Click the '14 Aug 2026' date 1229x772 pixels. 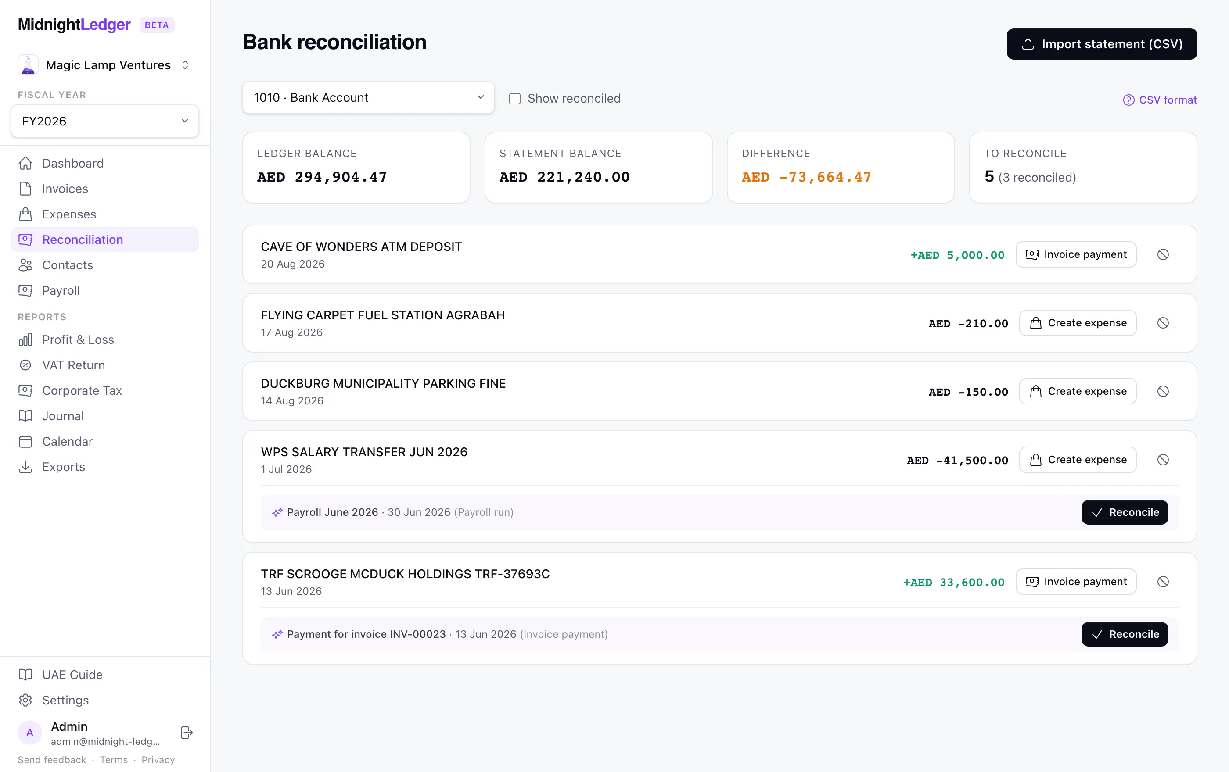tap(292, 401)
